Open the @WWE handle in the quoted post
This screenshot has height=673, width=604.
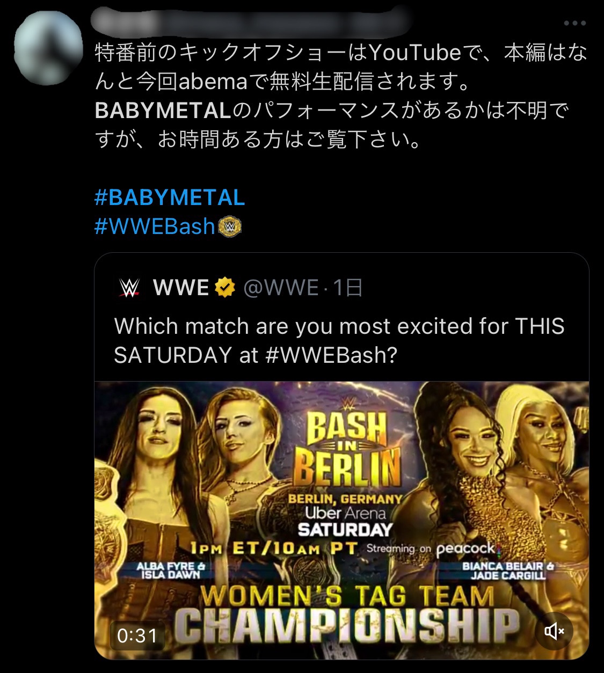click(281, 288)
